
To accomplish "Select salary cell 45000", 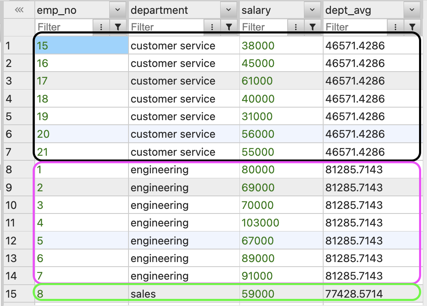I will click(x=281, y=63).
